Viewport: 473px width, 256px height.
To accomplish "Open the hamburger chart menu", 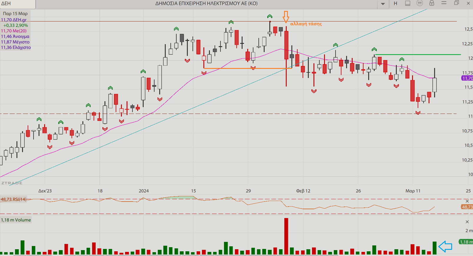I will click(x=444, y=3).
